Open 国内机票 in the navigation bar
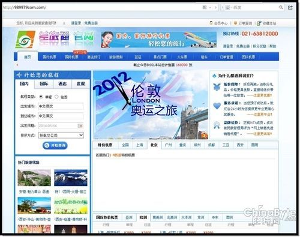300x237 pixels. pyautogui.click(x=49, y=57)
